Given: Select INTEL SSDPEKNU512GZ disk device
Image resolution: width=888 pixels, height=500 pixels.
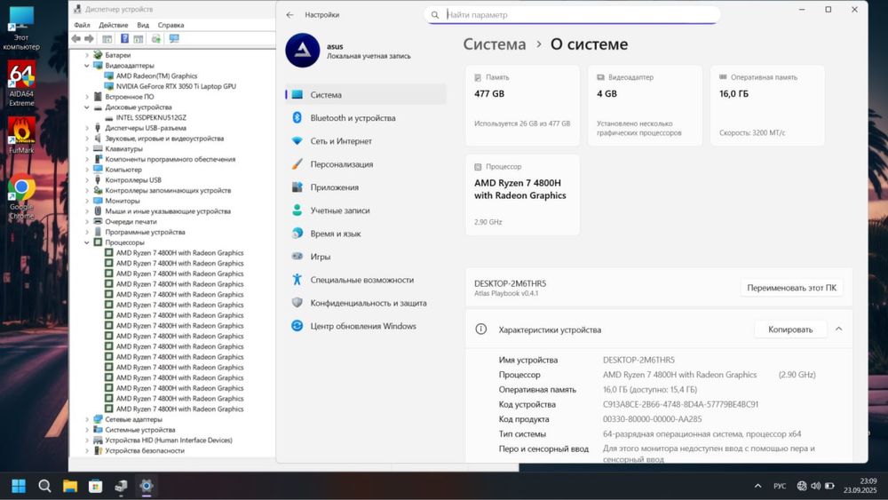Looking at the screenshot, I should point(151,118).
